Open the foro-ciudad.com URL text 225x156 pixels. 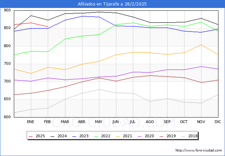click(199, 150)
